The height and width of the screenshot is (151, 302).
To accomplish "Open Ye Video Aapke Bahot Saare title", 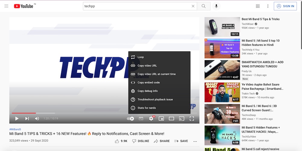I will point(262,87).
